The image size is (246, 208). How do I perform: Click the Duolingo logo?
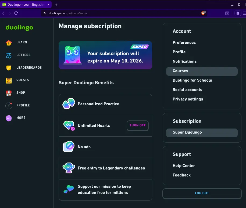(19, 28)
